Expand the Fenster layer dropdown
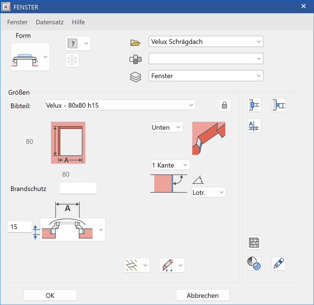Viewport: 314px width, 305px height. pos(206,76)
